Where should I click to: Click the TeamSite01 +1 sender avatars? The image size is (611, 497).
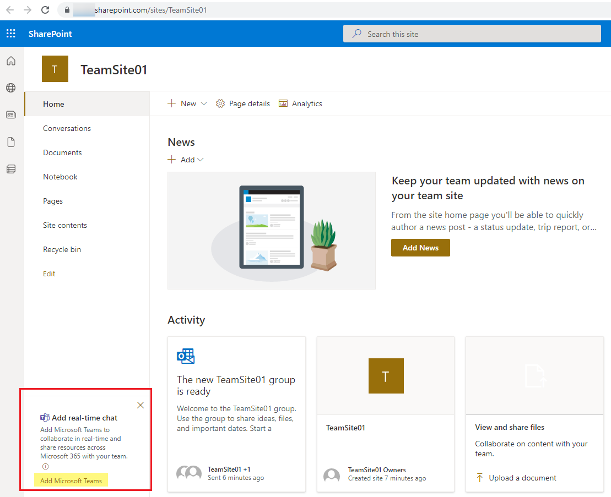click(189, 474)
